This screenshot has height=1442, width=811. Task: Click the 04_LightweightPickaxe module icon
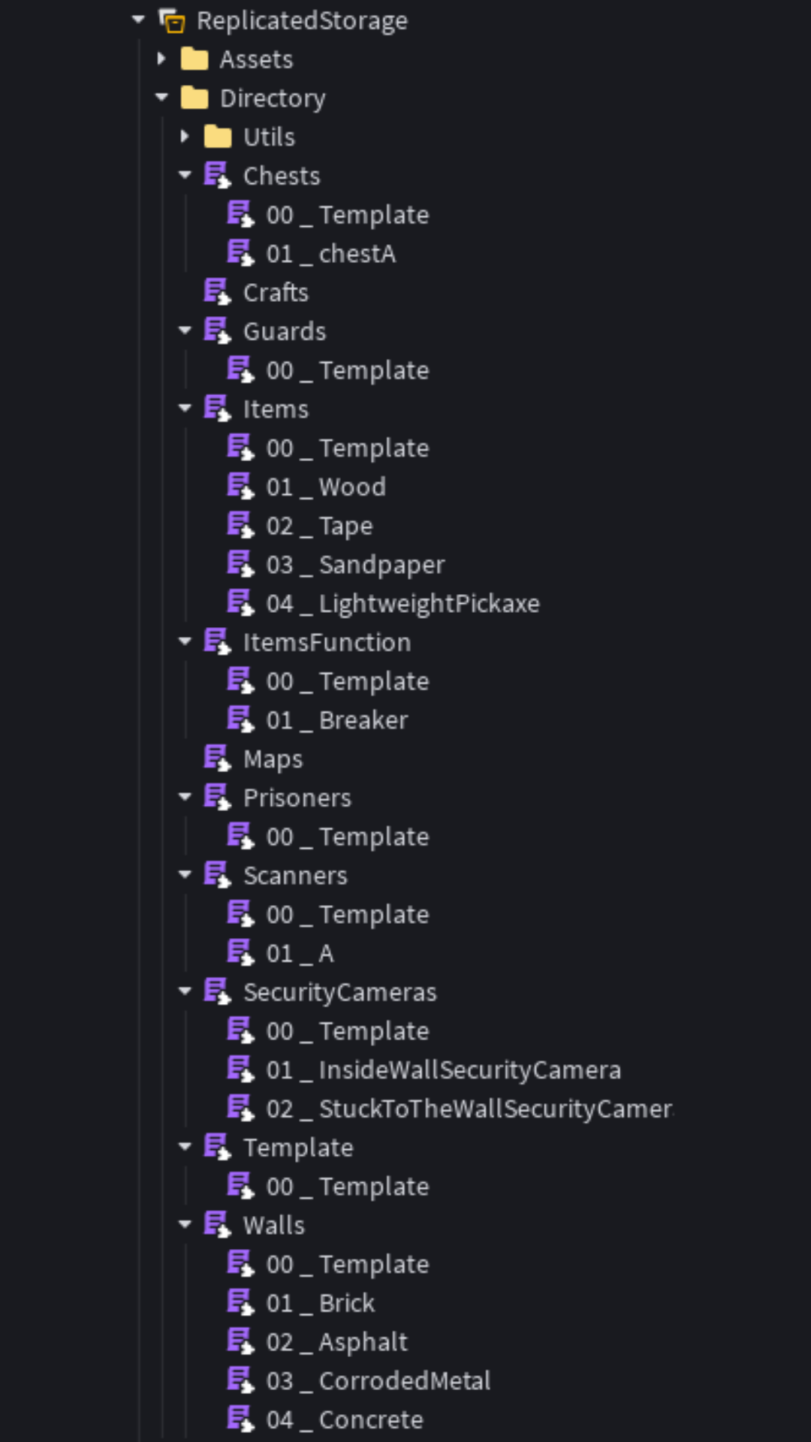[x=240, y=603]
